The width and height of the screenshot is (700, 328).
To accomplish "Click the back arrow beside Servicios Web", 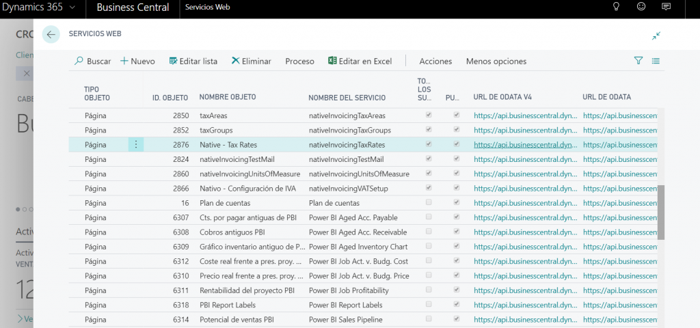I will [x=51, y=34].
